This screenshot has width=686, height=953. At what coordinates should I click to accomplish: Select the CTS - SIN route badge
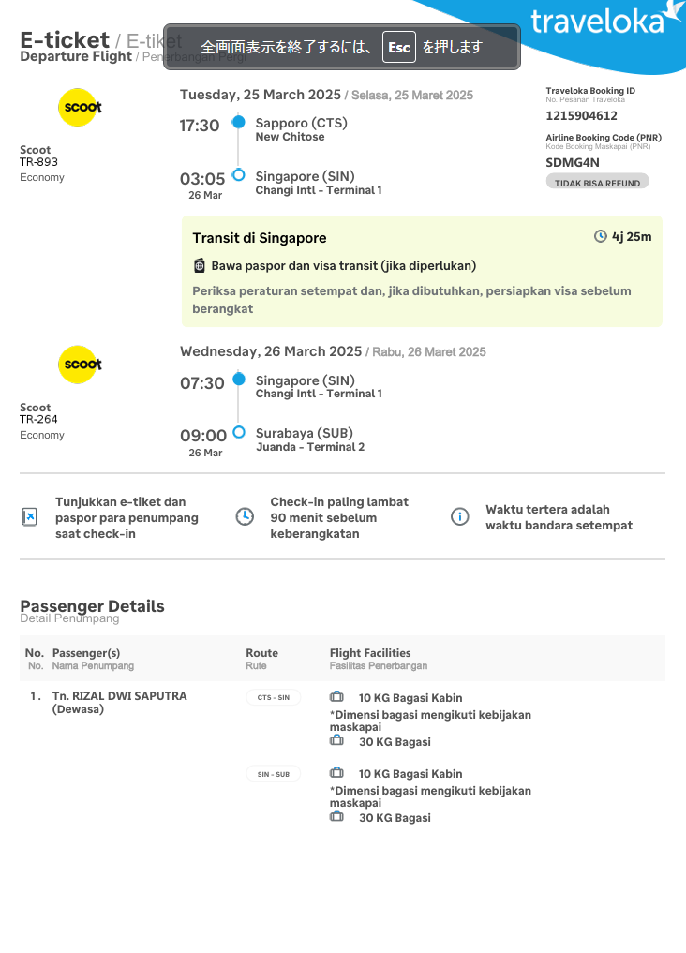(274, 697)
